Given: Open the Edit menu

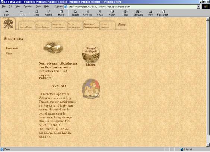Looking at the screenshot, I should point(10,6).
